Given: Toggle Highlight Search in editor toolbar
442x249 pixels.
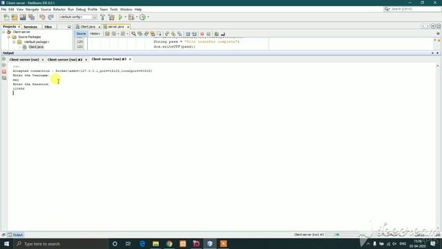Looking at the screenshot, I should pyautogui.click(x=153, y=34).
